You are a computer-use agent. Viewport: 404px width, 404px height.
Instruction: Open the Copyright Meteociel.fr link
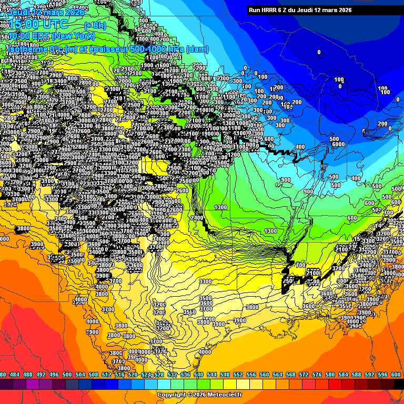[200, 395]
